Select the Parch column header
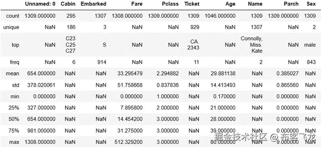321x147 pixels. click(291, 4)
